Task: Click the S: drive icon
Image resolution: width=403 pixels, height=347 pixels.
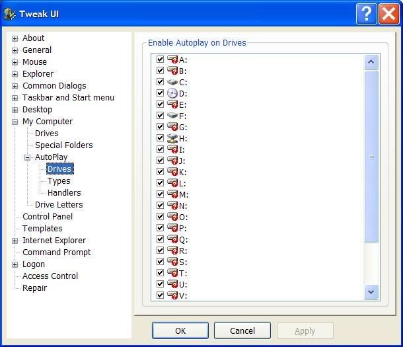Action: pos(172,262)
